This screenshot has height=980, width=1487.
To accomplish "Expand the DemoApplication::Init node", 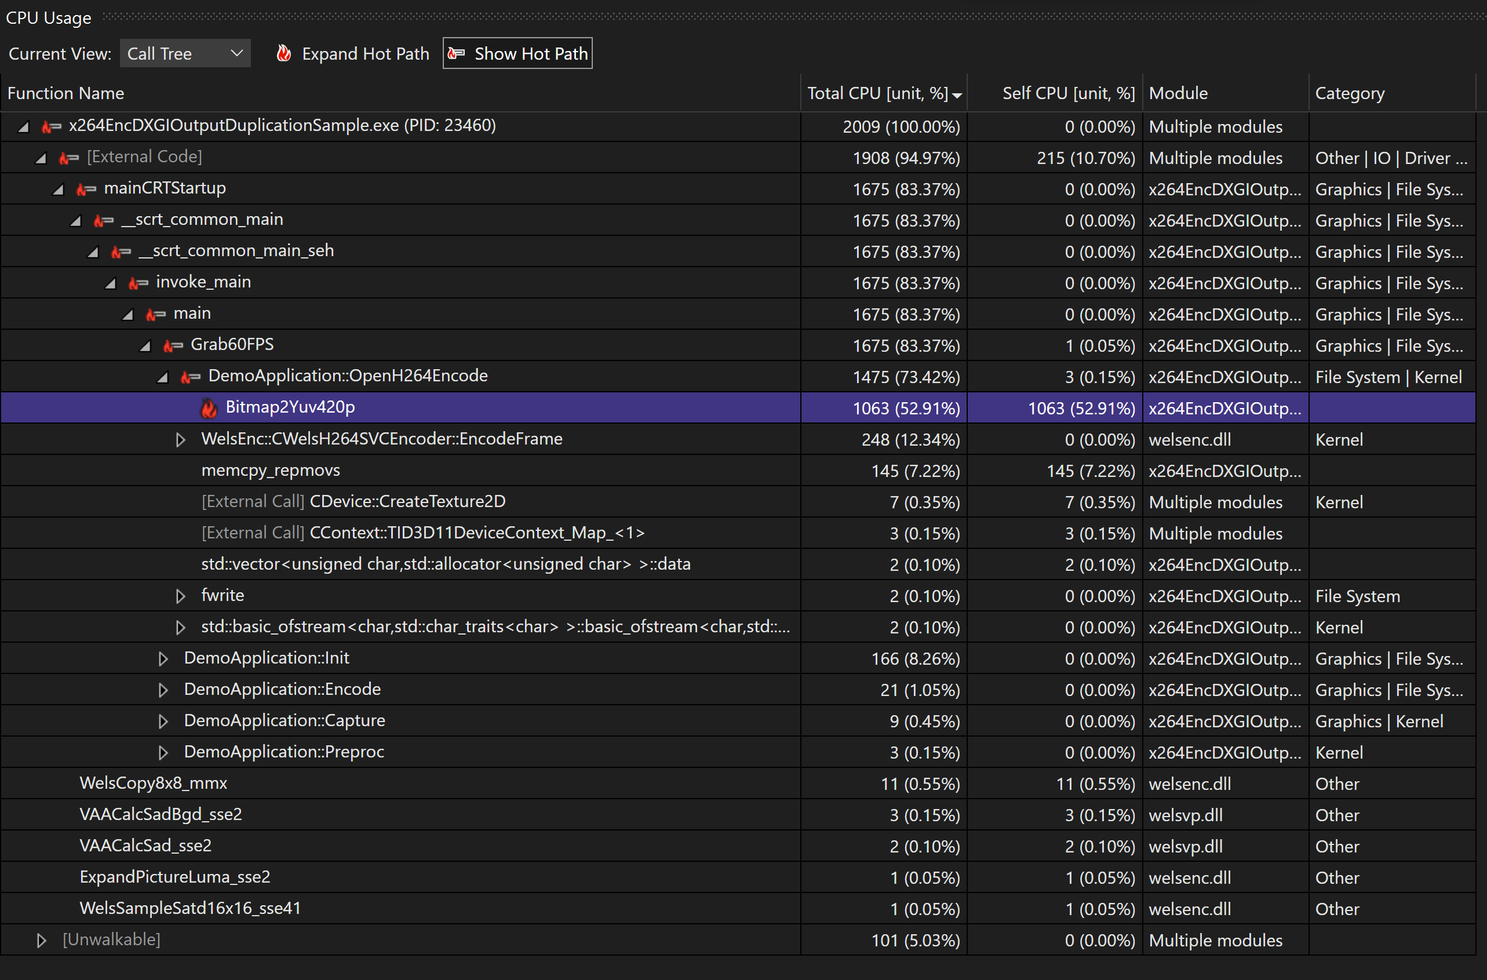I will point(163,658).
